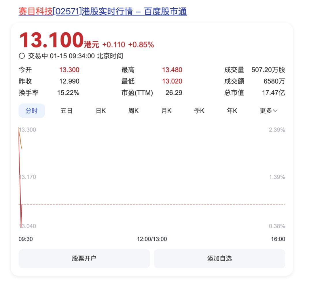The image size is (311, 283).
Task: Switch to the 周K weekly chart
Action: [x=133, y=111]
